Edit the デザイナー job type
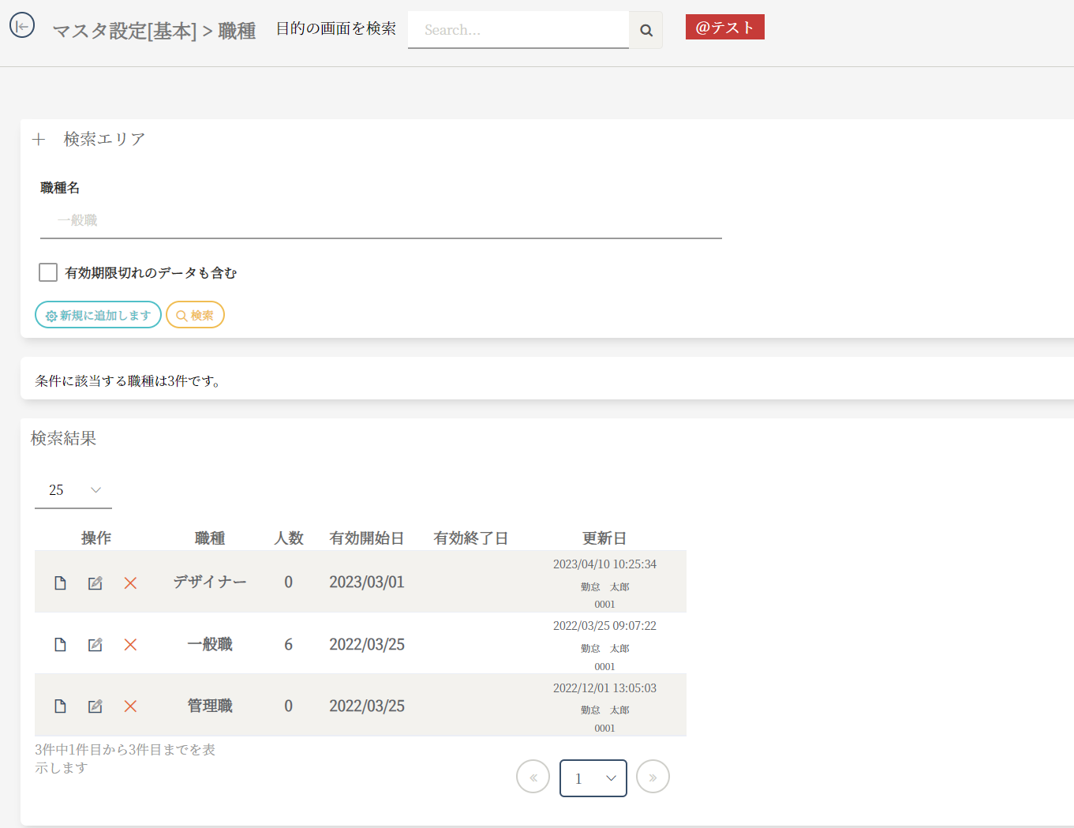This screenshot has width=1074, height=828. tap(95, 583)
